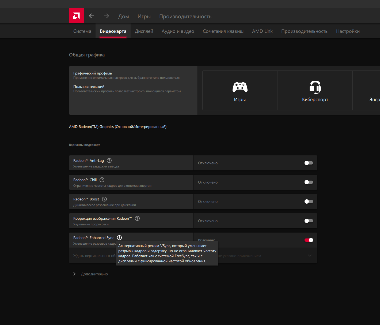Click the Radeon Boost Отключено status text
Screen dimensions: 380x325
[208, 201]
